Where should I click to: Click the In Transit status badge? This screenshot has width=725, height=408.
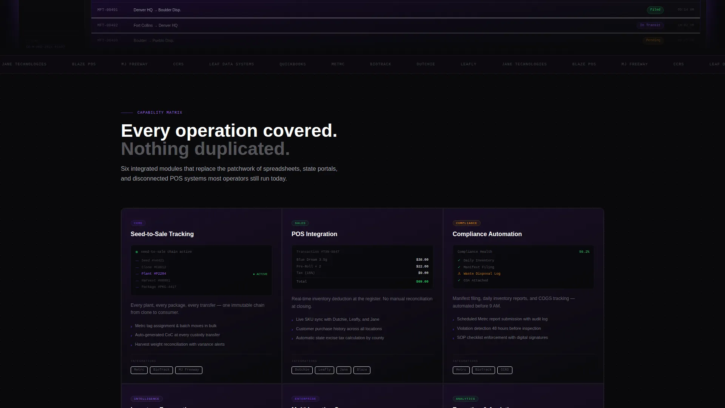650,25
